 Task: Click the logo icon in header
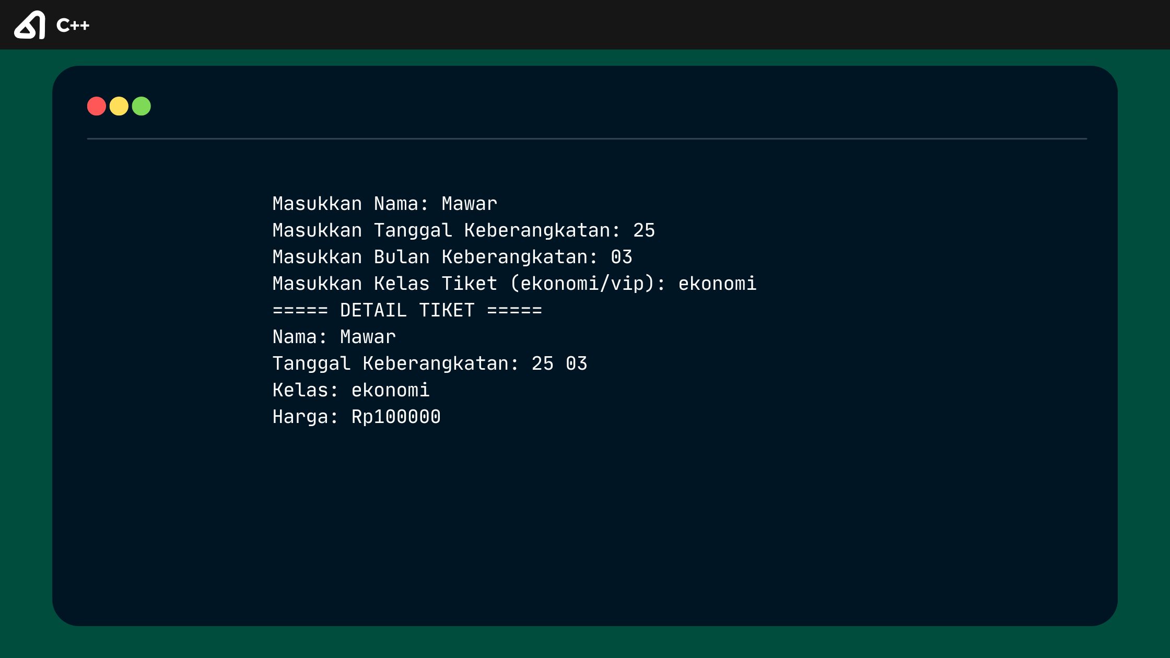pyautogui.click(x=30, y=25)
